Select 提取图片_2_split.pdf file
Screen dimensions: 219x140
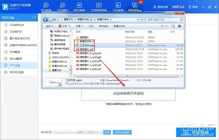pos(89,61)
